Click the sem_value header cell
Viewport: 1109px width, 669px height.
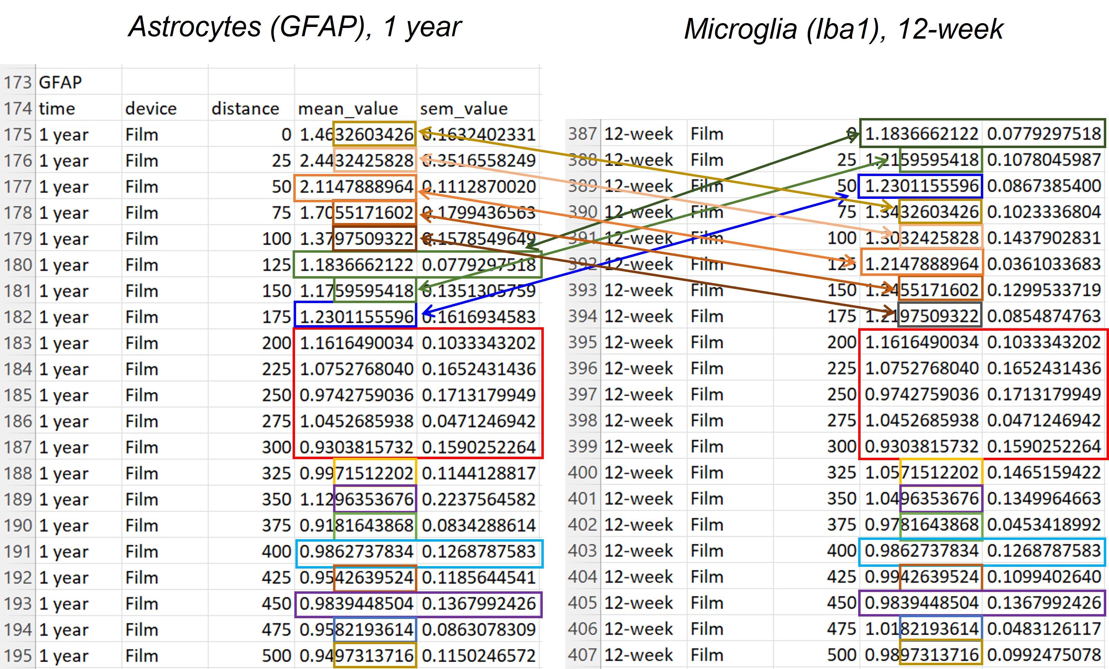pos(464,108)
